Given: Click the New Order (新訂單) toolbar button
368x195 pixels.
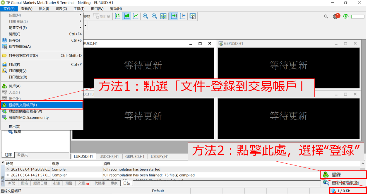Looking at the screenshot, I should coord(102,16).
